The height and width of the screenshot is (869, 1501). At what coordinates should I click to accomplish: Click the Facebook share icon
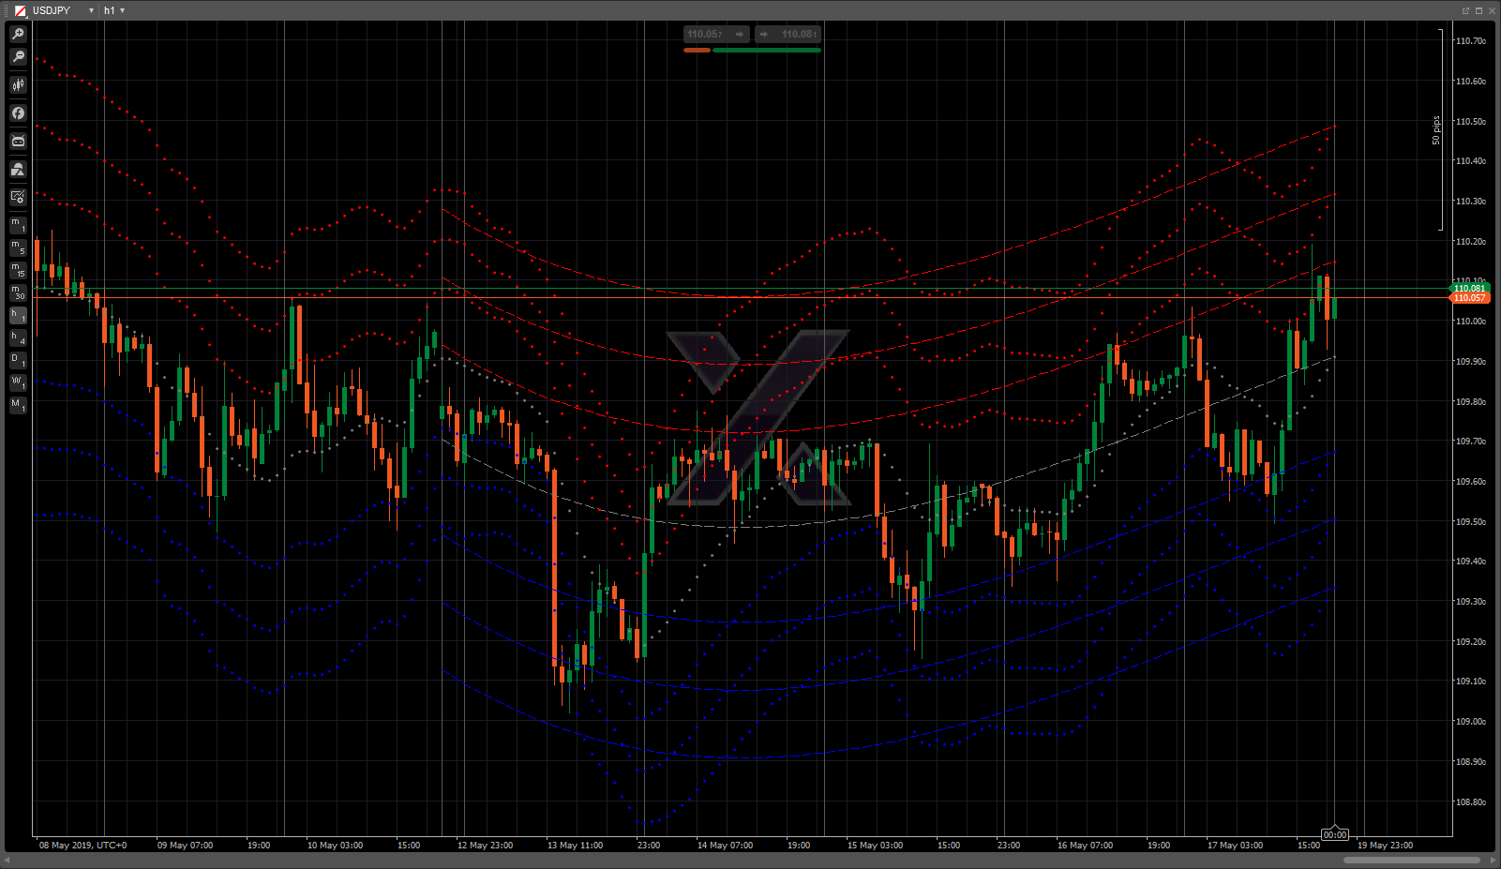(18, 113)
